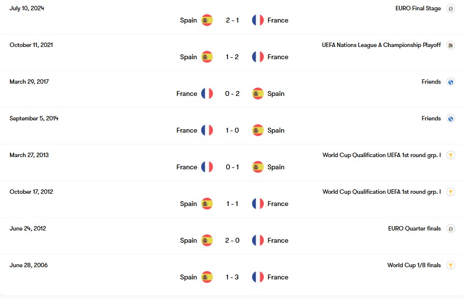Click trophy icon for October 17, 2012 qualifier
Image resolution: width=463 pixels, height=299 pixels.
click(451, 192)
